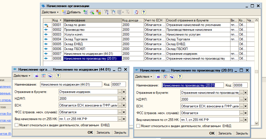Click go-to-list icon in издержкам window toolbar

[36, 76]
